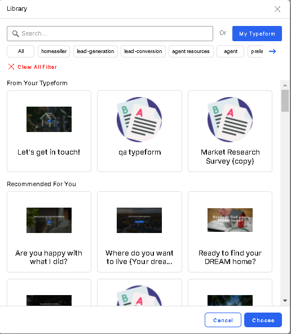Open Ready to find your DREAM home? thumbnail
291x334 pixels.
(230, 220)
